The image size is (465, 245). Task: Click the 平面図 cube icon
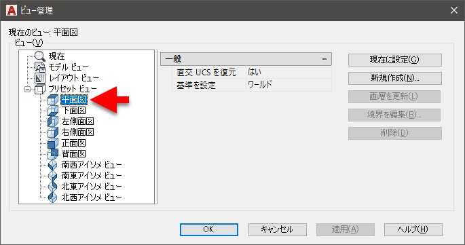pyautogui.click(x=53, y=100)
